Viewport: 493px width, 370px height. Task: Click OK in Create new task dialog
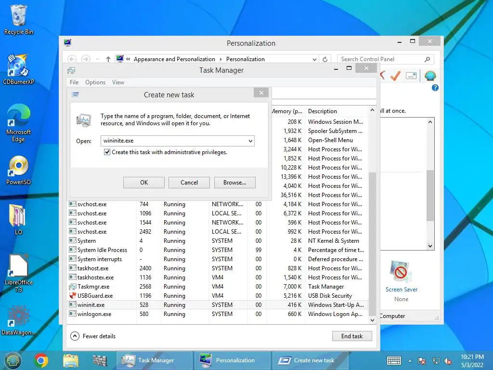click(143, 183)
